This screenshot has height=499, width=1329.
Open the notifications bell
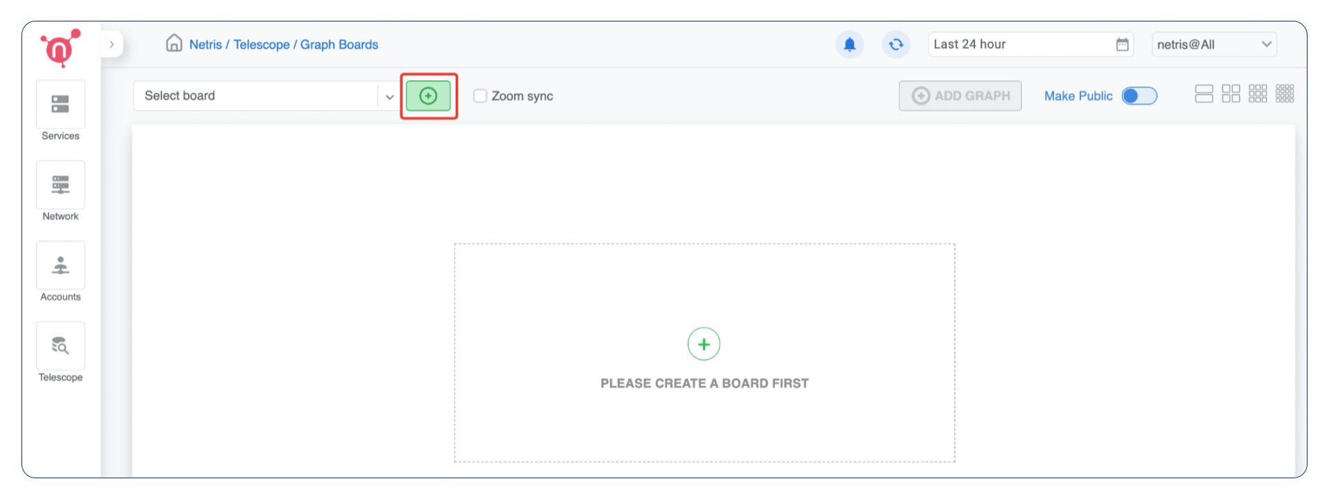[x=849, y=44]
